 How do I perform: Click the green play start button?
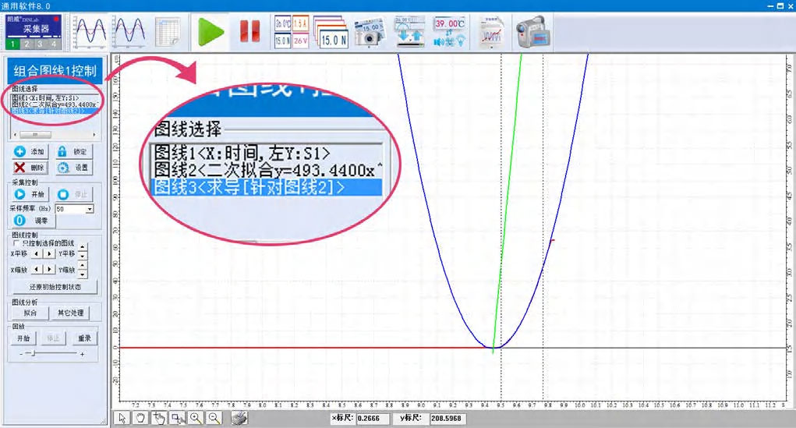click(x=210, y=31)
